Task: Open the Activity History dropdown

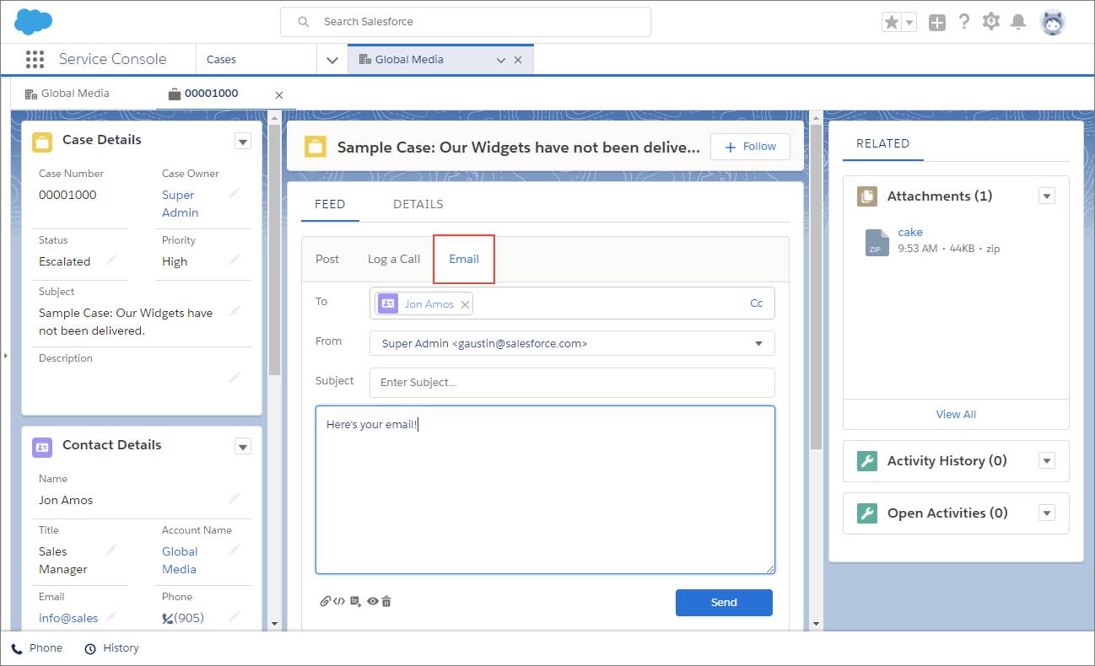Action: [1047, 461]
